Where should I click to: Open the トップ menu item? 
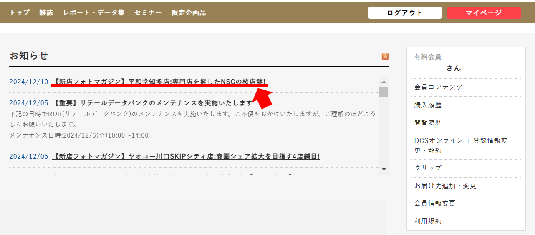pos(20,12)
